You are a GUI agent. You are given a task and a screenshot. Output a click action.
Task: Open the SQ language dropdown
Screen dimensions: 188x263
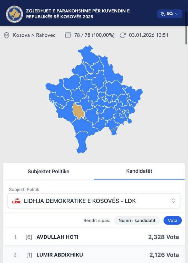170,14
